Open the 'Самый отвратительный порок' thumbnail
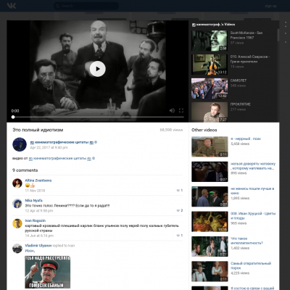Viewport: 290px width, 290px height. [210, 271]
